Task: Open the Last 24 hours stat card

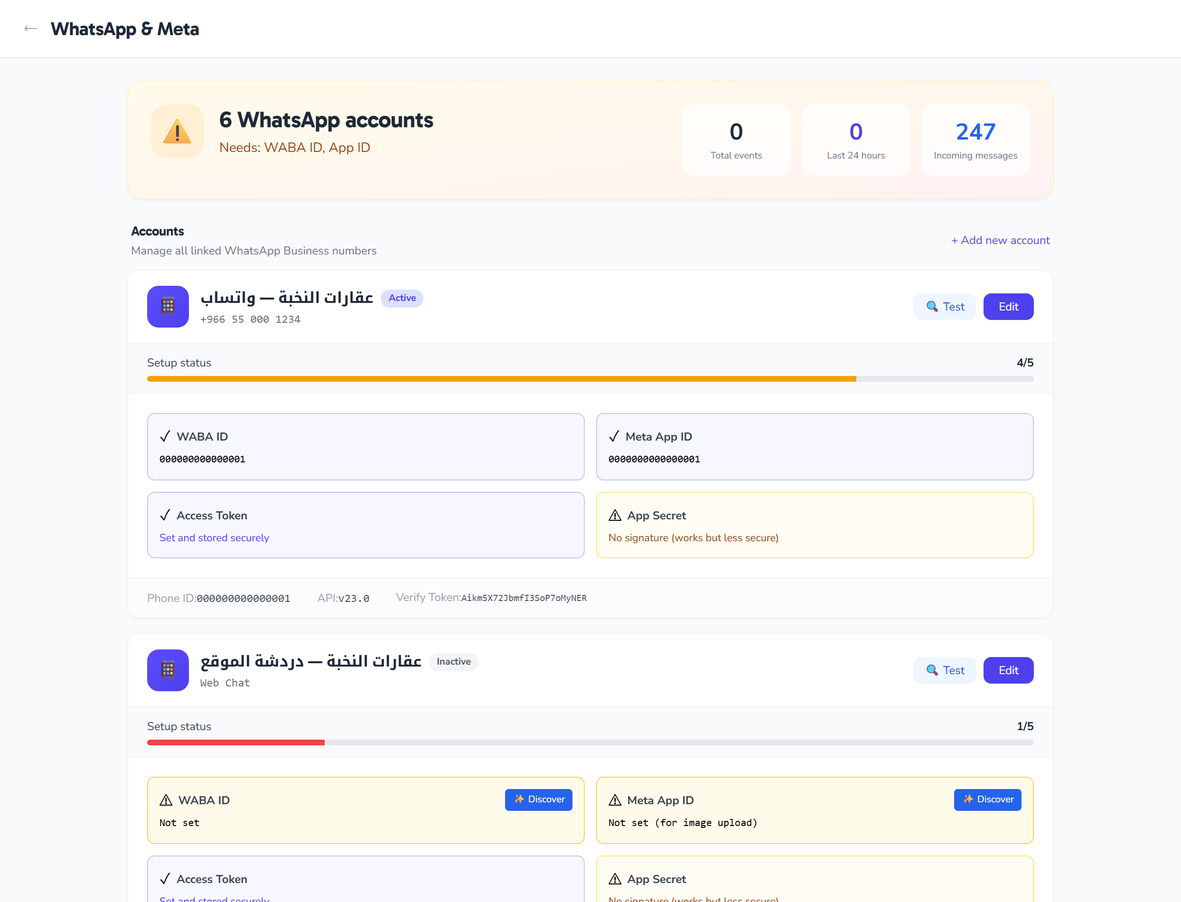Action: [x=856, y=140]
